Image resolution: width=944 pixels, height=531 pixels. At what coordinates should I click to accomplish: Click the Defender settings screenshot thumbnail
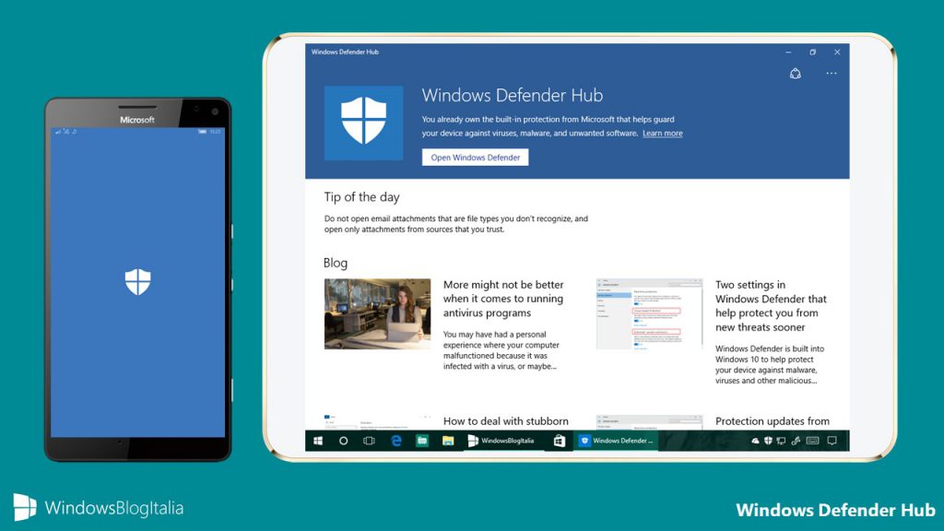[648, 312]
